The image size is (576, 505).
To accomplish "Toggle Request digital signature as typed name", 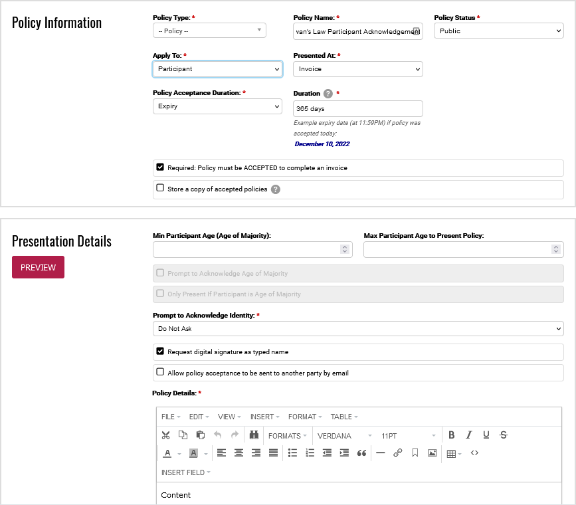I will [x=160, y=352].
